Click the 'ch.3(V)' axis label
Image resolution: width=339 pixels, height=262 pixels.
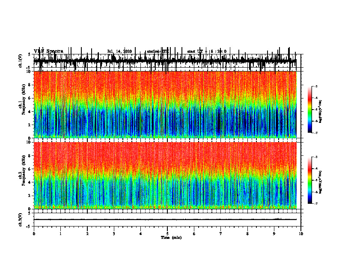tap(21, 220)
